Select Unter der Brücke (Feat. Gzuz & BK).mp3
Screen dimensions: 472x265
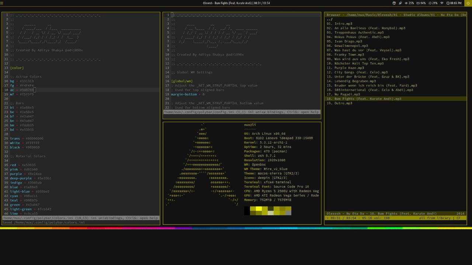click(368, 77)
